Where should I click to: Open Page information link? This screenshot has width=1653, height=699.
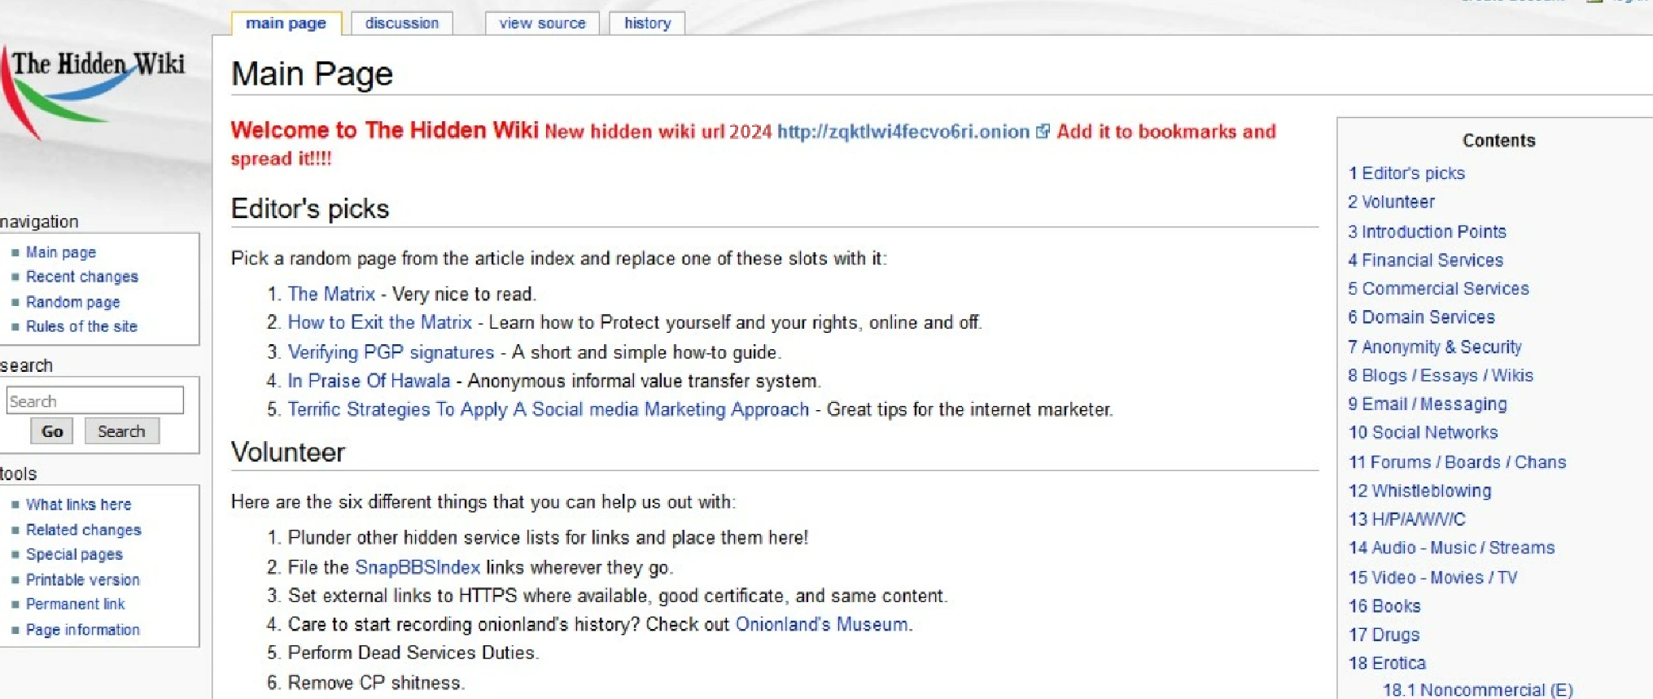(x=83, y=630)
